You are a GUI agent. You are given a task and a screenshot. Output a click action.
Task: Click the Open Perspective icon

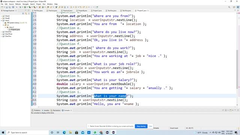coord(234,7)
